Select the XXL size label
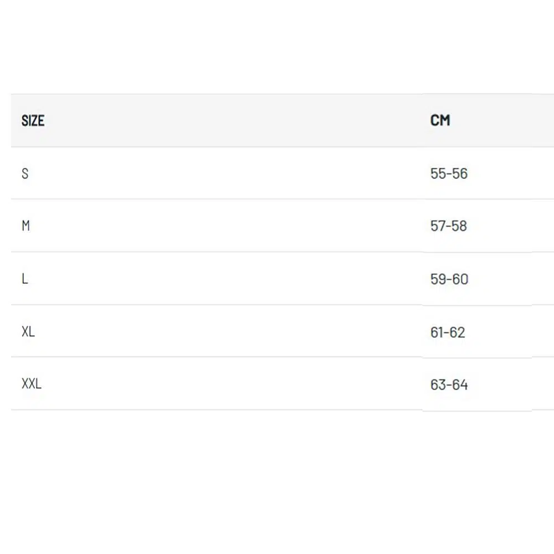554x554 pixels. (x=32, y=384)
